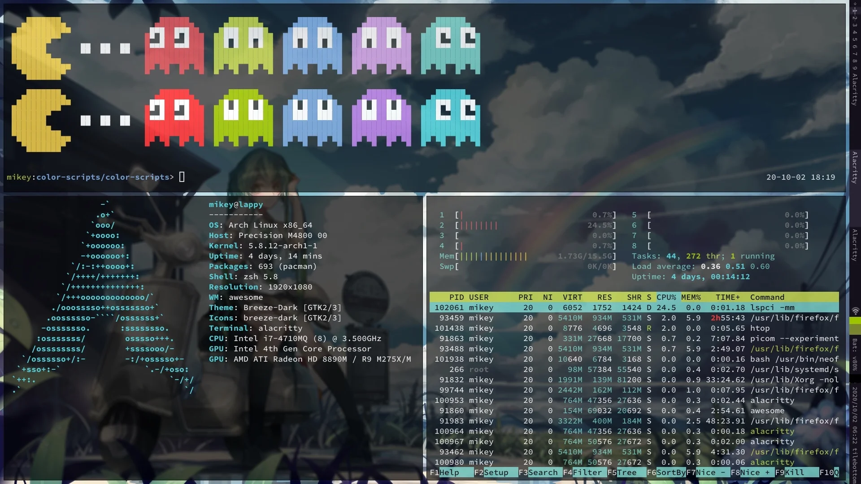Sort htop by SHR column header
This screenshot has height=484, width=861.
pos(634,297)
